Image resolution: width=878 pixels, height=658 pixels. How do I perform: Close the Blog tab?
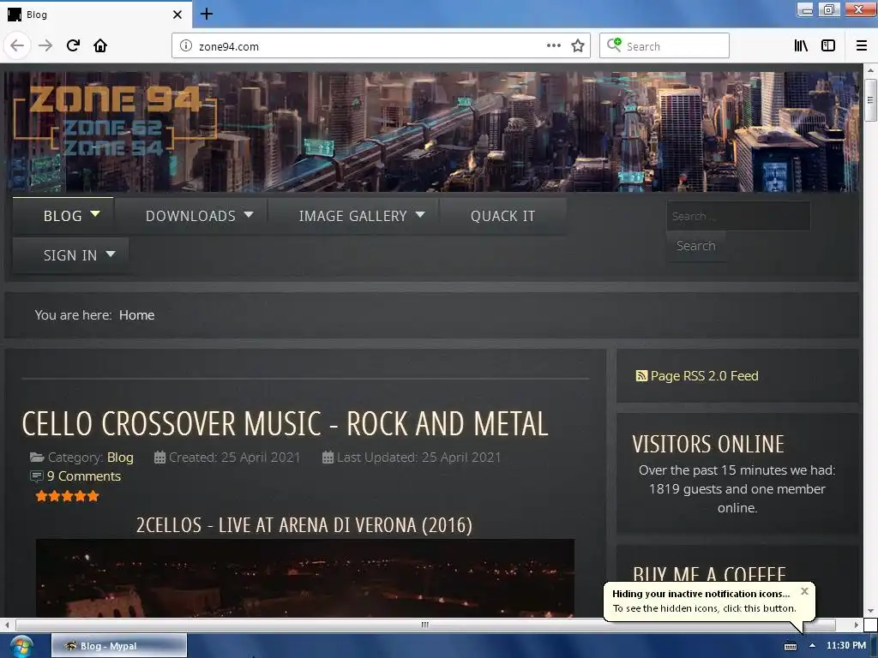pos(177,14)
